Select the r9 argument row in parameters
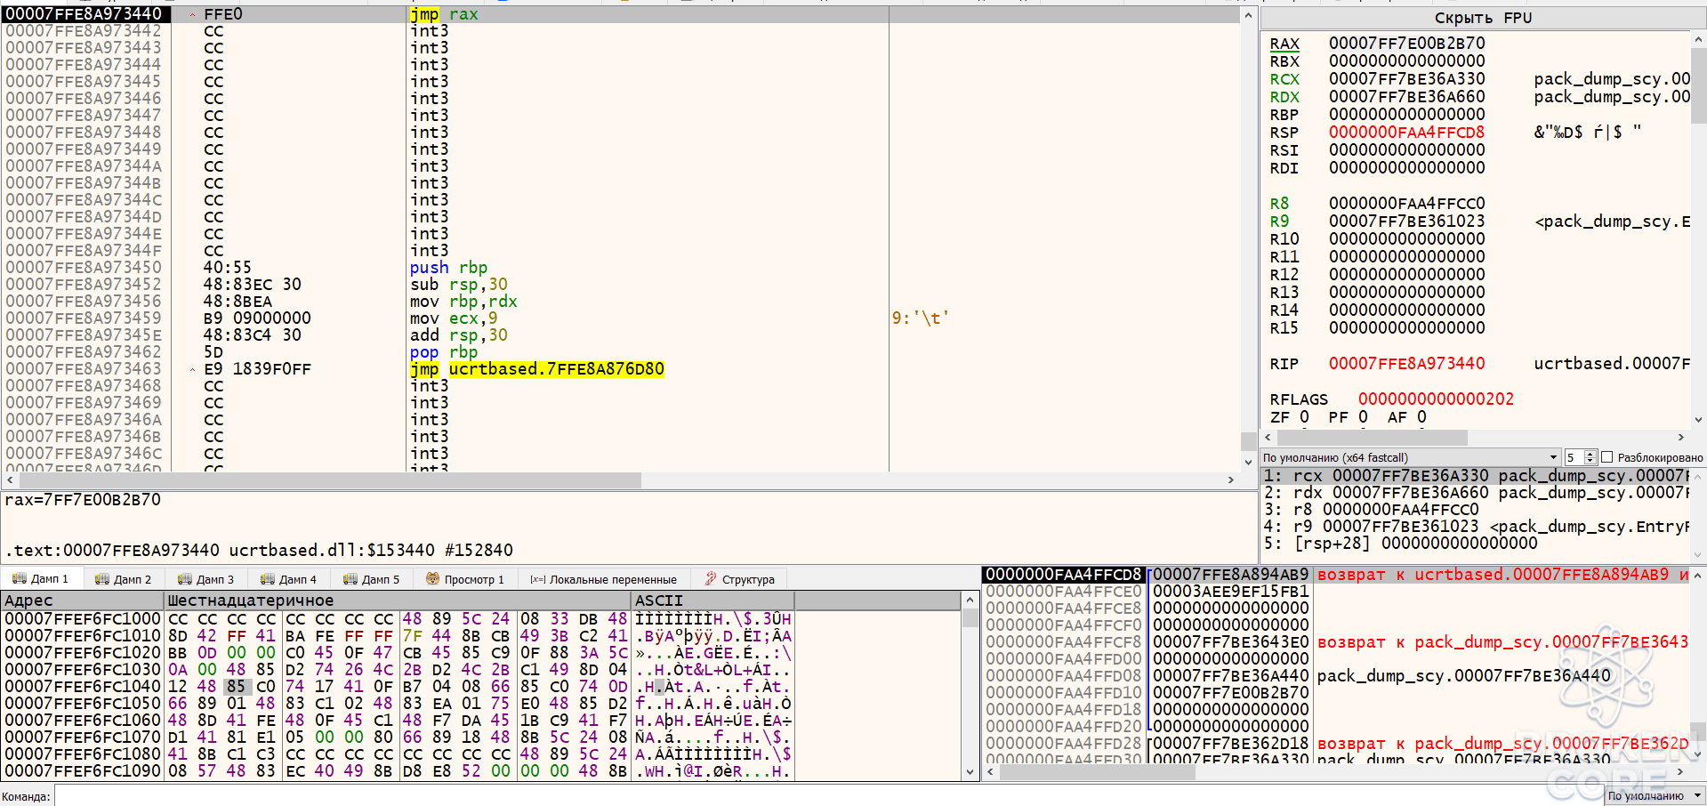This screenshot has width=1707, height=806. [x=1477, y=527]
